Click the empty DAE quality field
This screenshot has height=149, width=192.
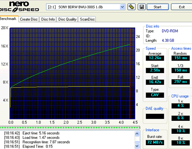click(x=155, y=116)
